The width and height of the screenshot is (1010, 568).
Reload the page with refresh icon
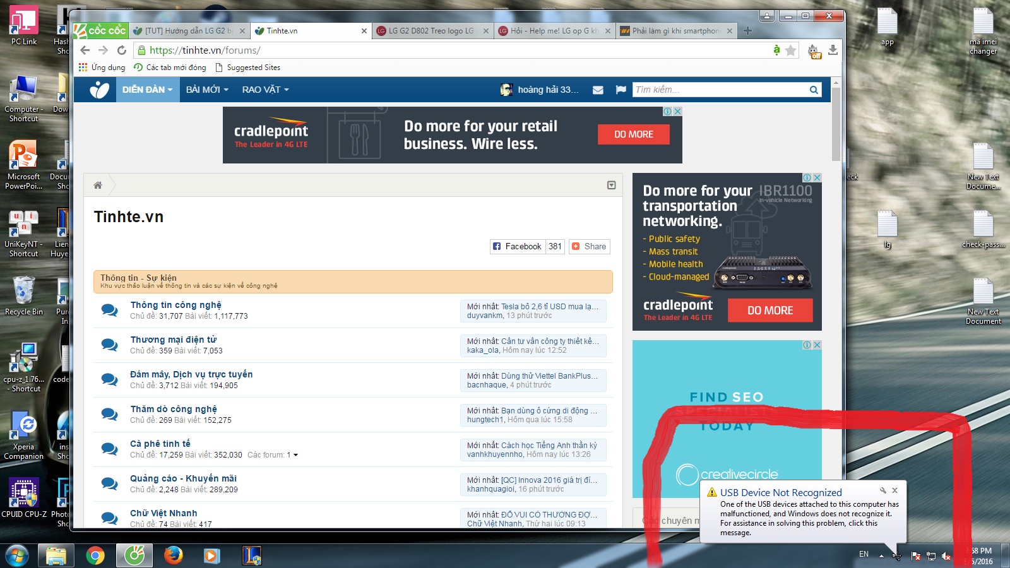tap(122, 50)
